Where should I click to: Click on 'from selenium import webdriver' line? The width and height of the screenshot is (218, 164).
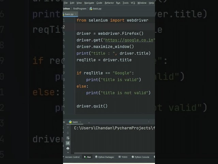coord(112,20)
